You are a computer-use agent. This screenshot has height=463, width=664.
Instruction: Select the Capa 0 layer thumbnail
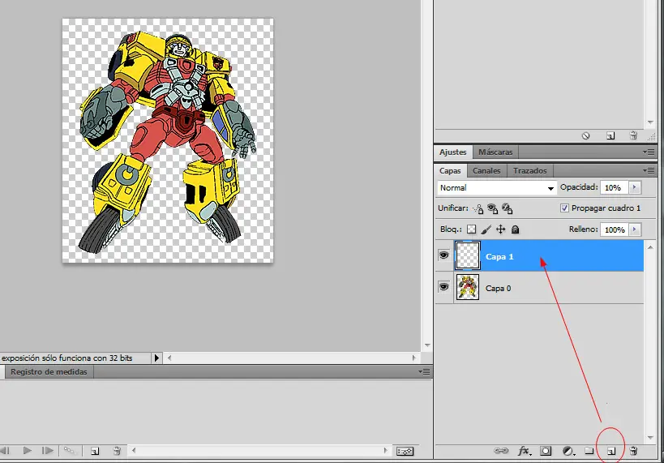click(x=468, y=287)
